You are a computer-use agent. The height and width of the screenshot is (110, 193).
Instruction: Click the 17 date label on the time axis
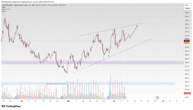pos(141,101)
